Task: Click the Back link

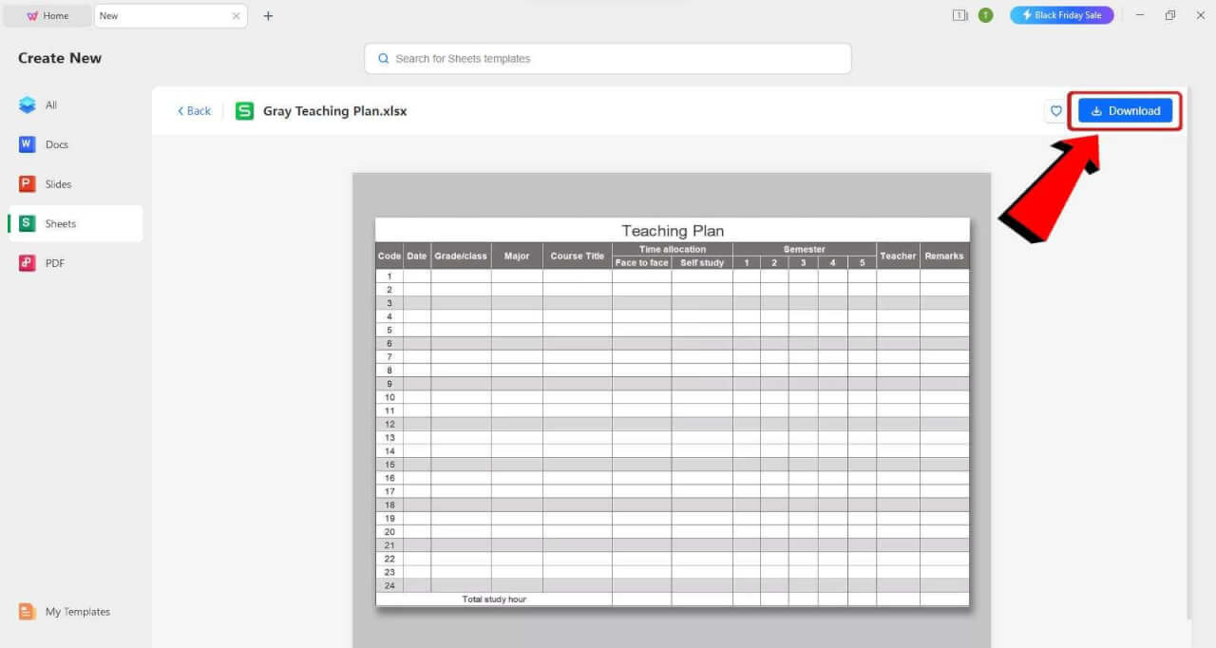Action: [193, 111]
